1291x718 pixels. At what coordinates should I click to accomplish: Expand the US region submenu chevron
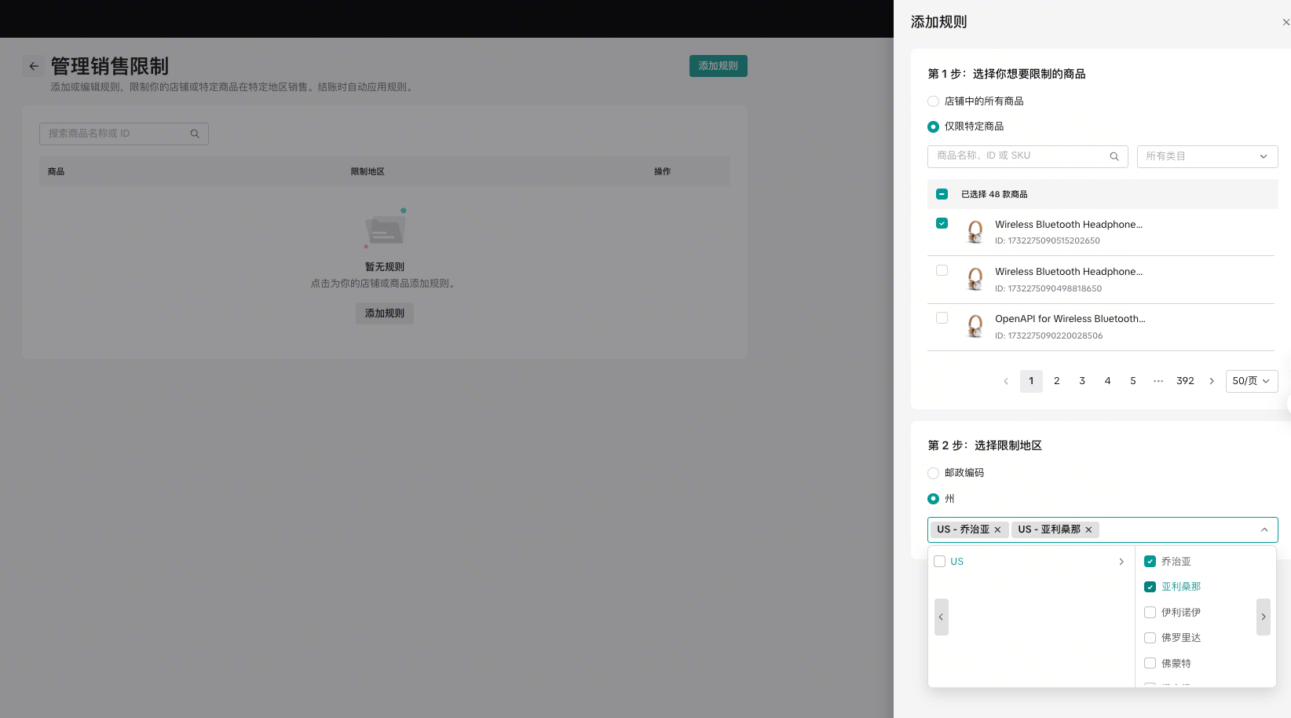click(1121, 562)
